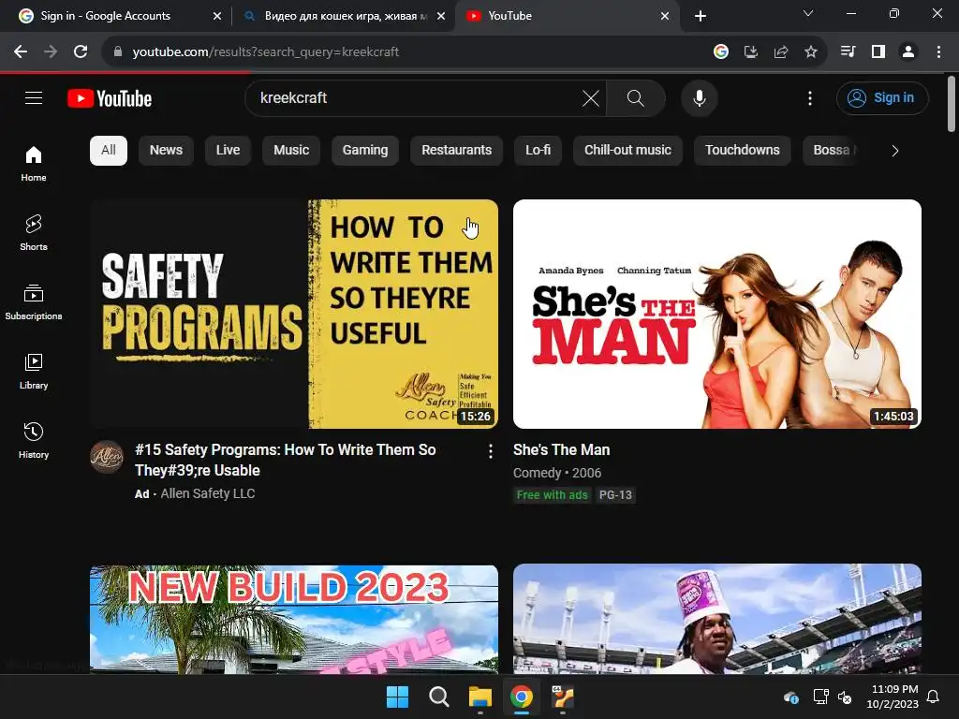
Task: Click the page vertical scrollbar
Action: point(951,104)
